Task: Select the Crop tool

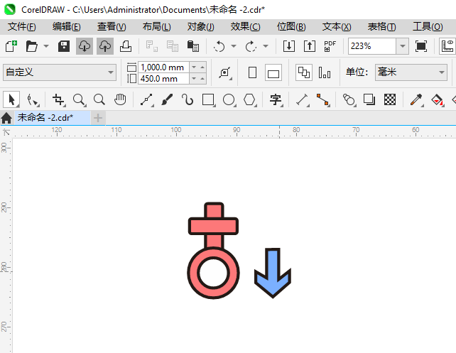Action: tap(58, 99)
